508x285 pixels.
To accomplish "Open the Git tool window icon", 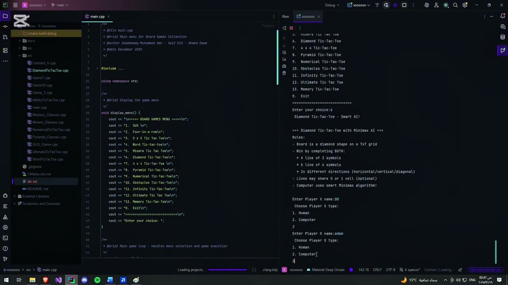I will point(5,259).
